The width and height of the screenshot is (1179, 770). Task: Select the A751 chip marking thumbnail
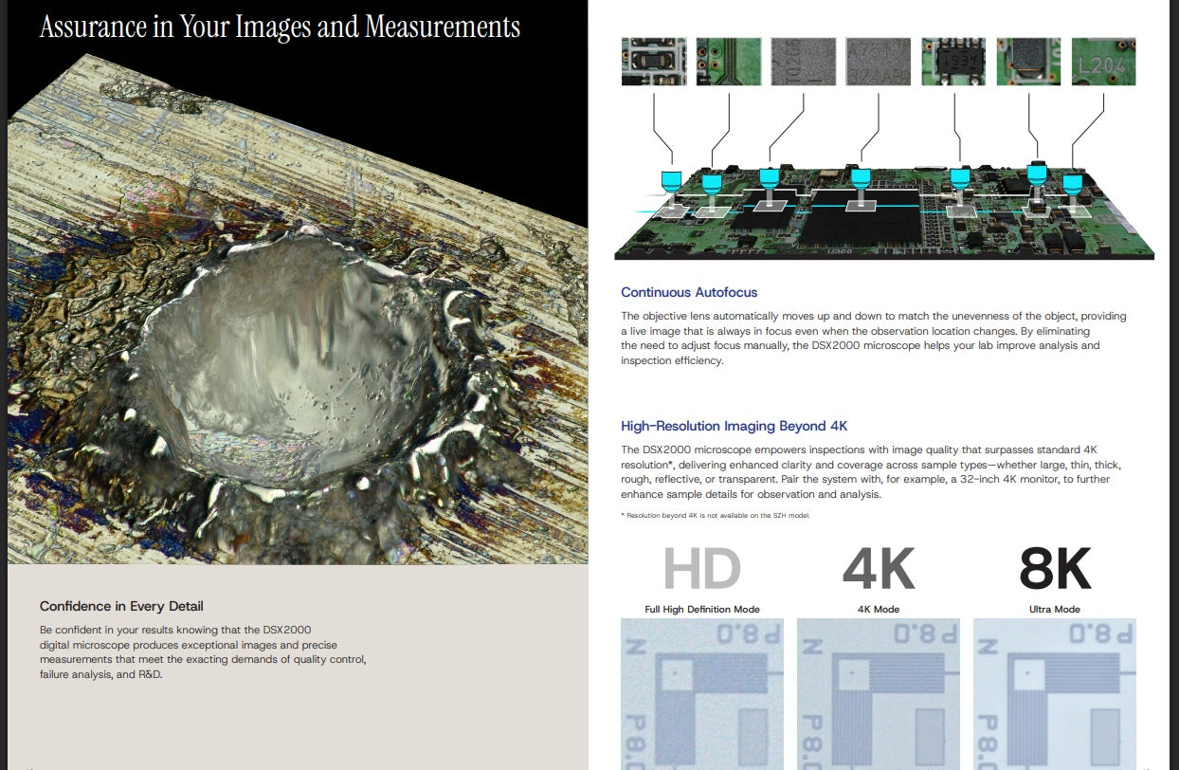(x=878, y=62)
